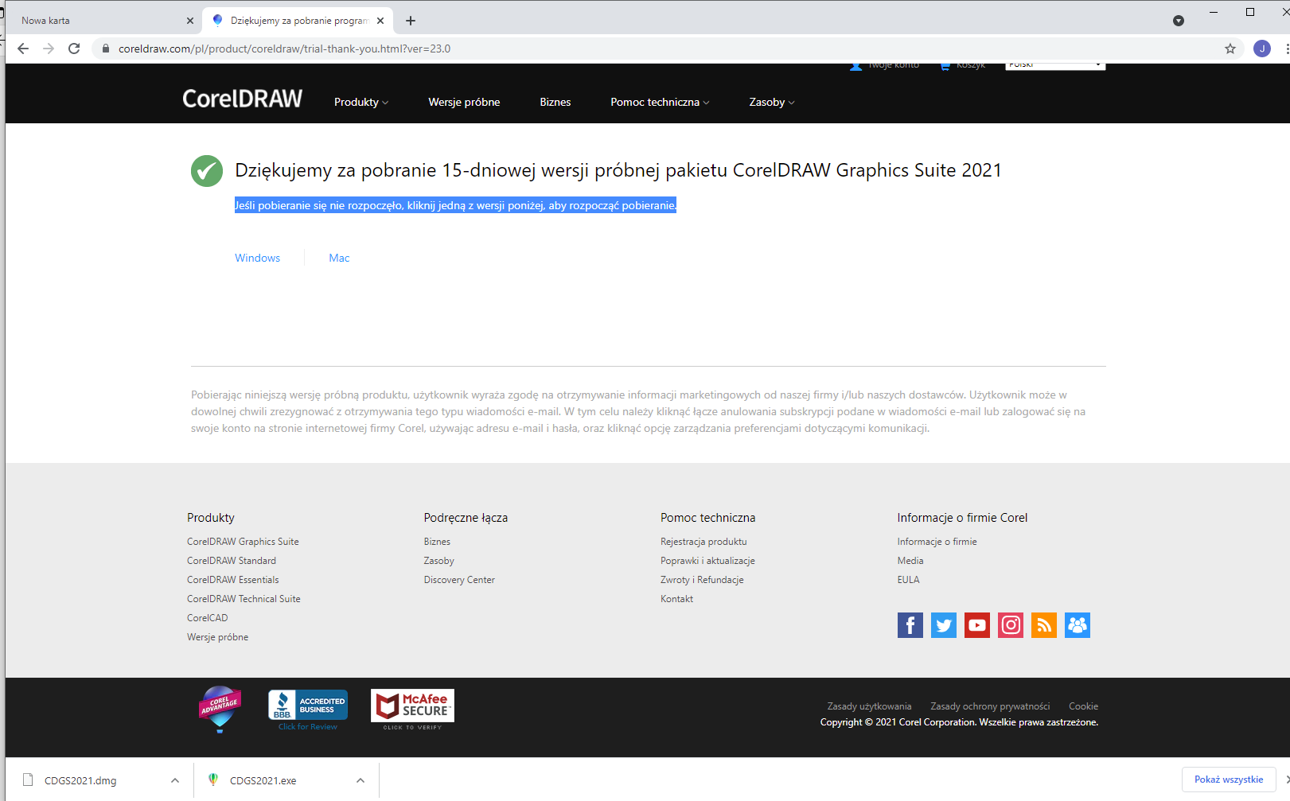Open Corel's Facebook page icon
Screen dimensions: 1290x801
[x=910, y=625]
